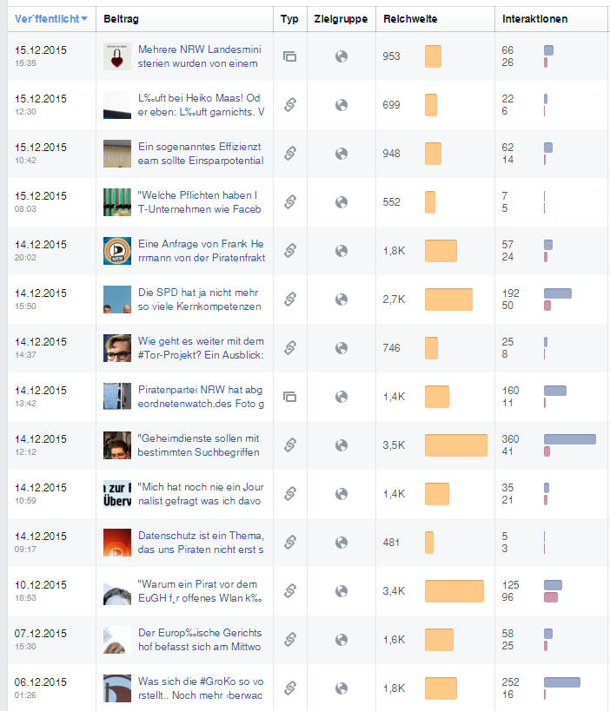Viewport: 610px width, 711px height.
Task: Click photo album type icon for NRW Landesministerien post
Action: point(289,56)
